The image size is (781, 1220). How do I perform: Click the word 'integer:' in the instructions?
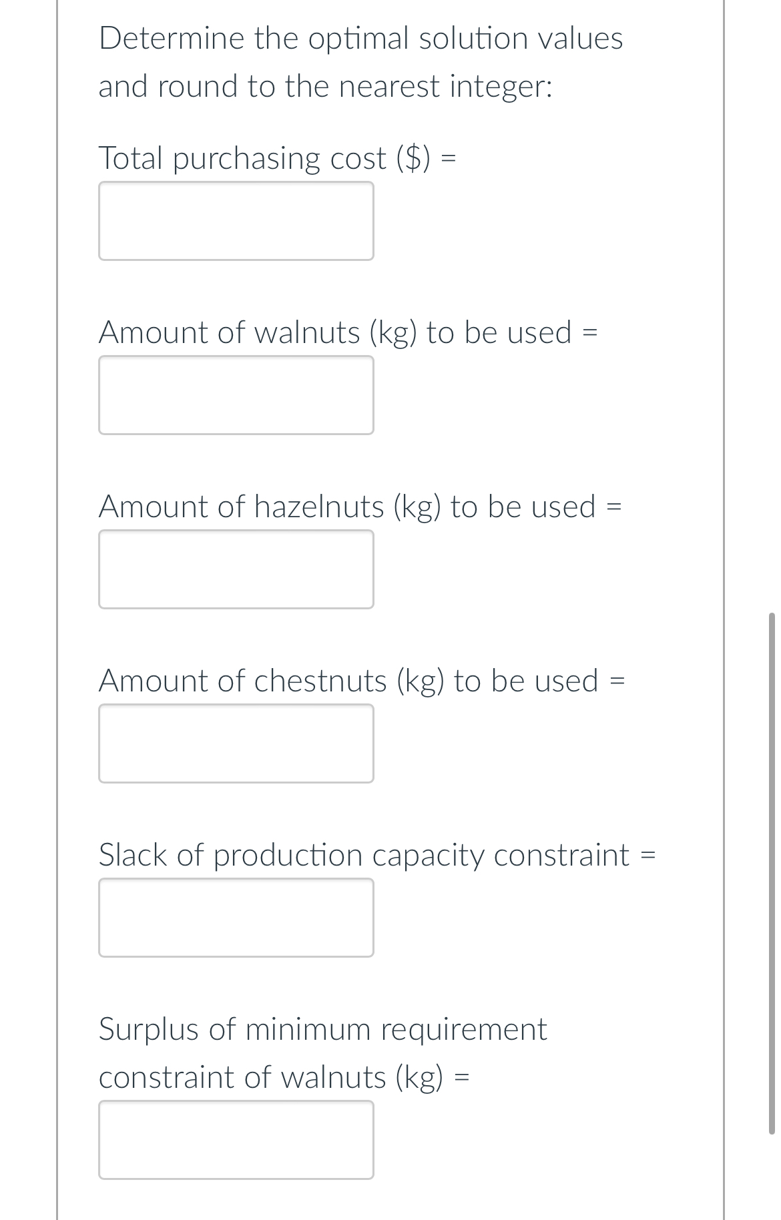pyautogui.click(x=501, y=87)
